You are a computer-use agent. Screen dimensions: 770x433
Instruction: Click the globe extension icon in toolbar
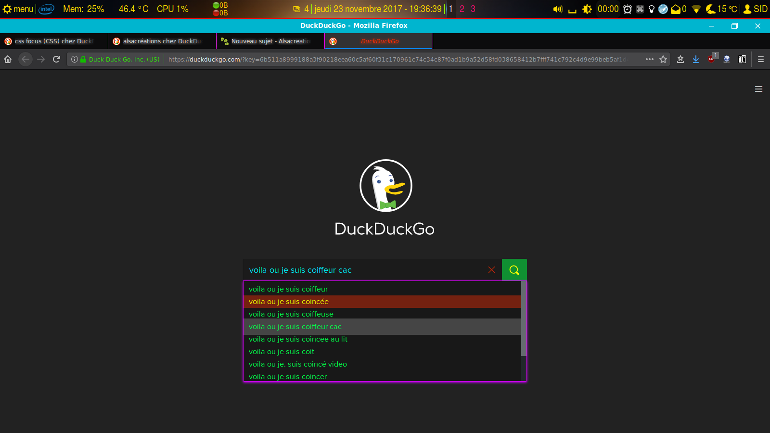[727, 59]
